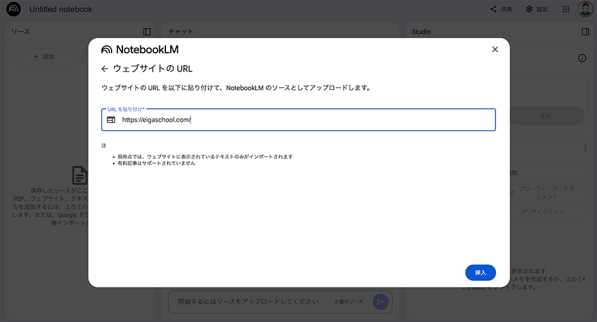This screenshot has width=597, height=322.
Task: Collapse the ソース panel with its panel icon
Action: [147, 32]
